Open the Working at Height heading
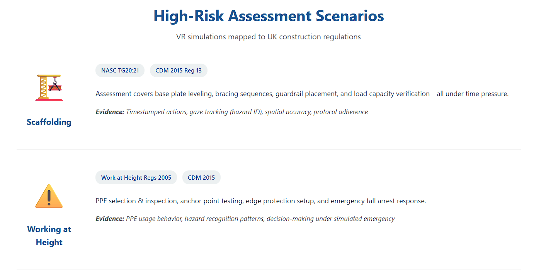Screen dimensions: 534x273 coord(49,236)
